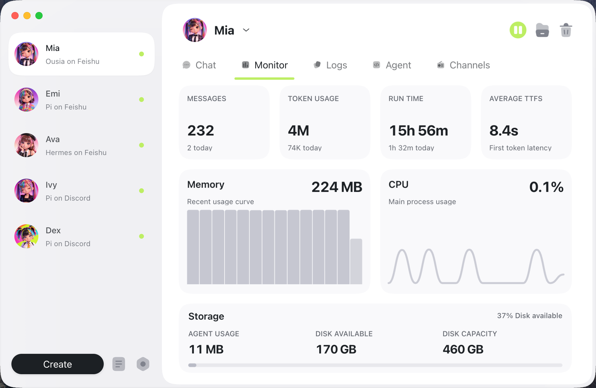Select the Monitor tab
Image resolution: width=596 pixels, height=388 pixels.
(x=265, y=65)
